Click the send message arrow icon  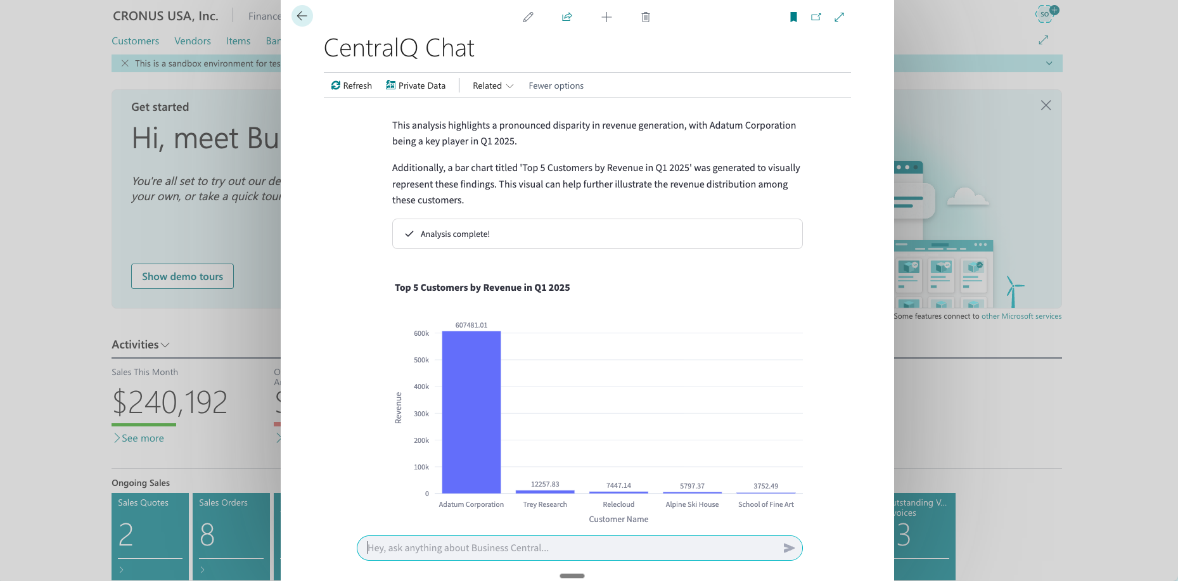[789, 548]
